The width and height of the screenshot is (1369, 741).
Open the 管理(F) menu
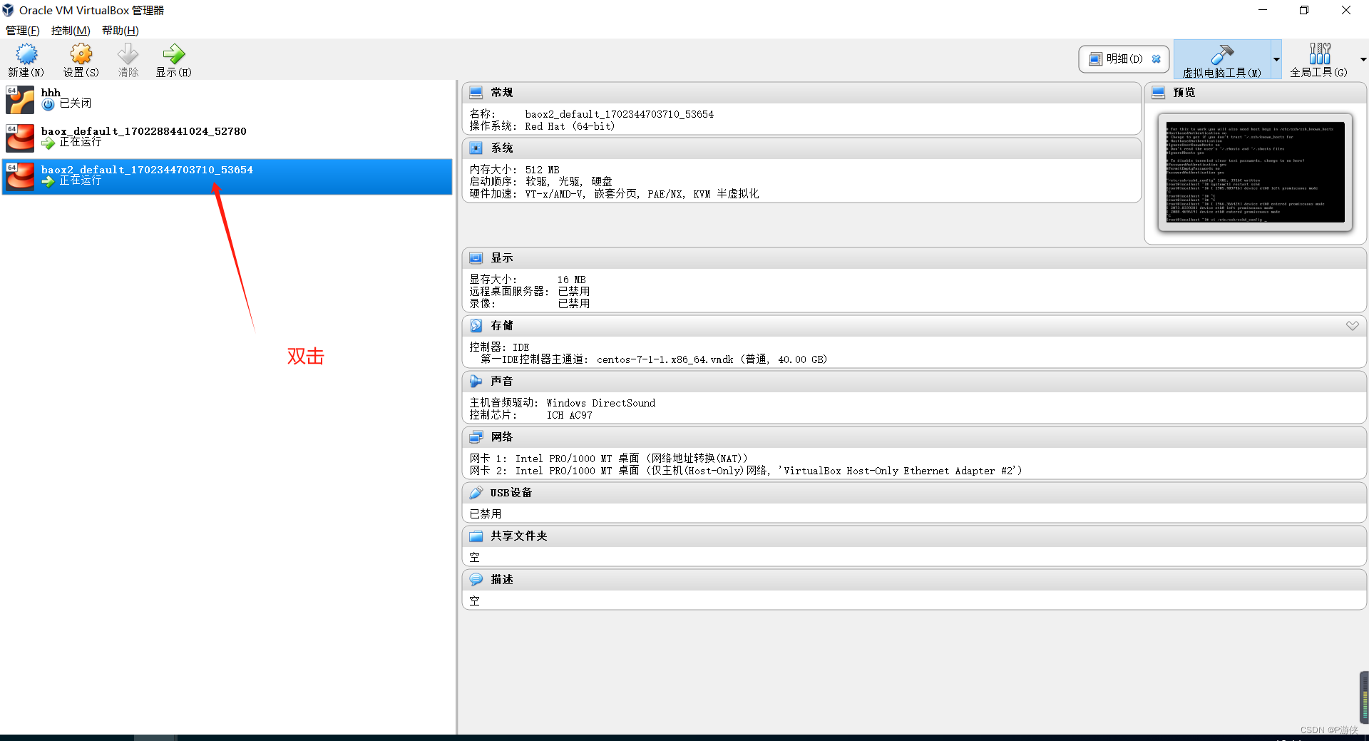(x=23, y=31)
